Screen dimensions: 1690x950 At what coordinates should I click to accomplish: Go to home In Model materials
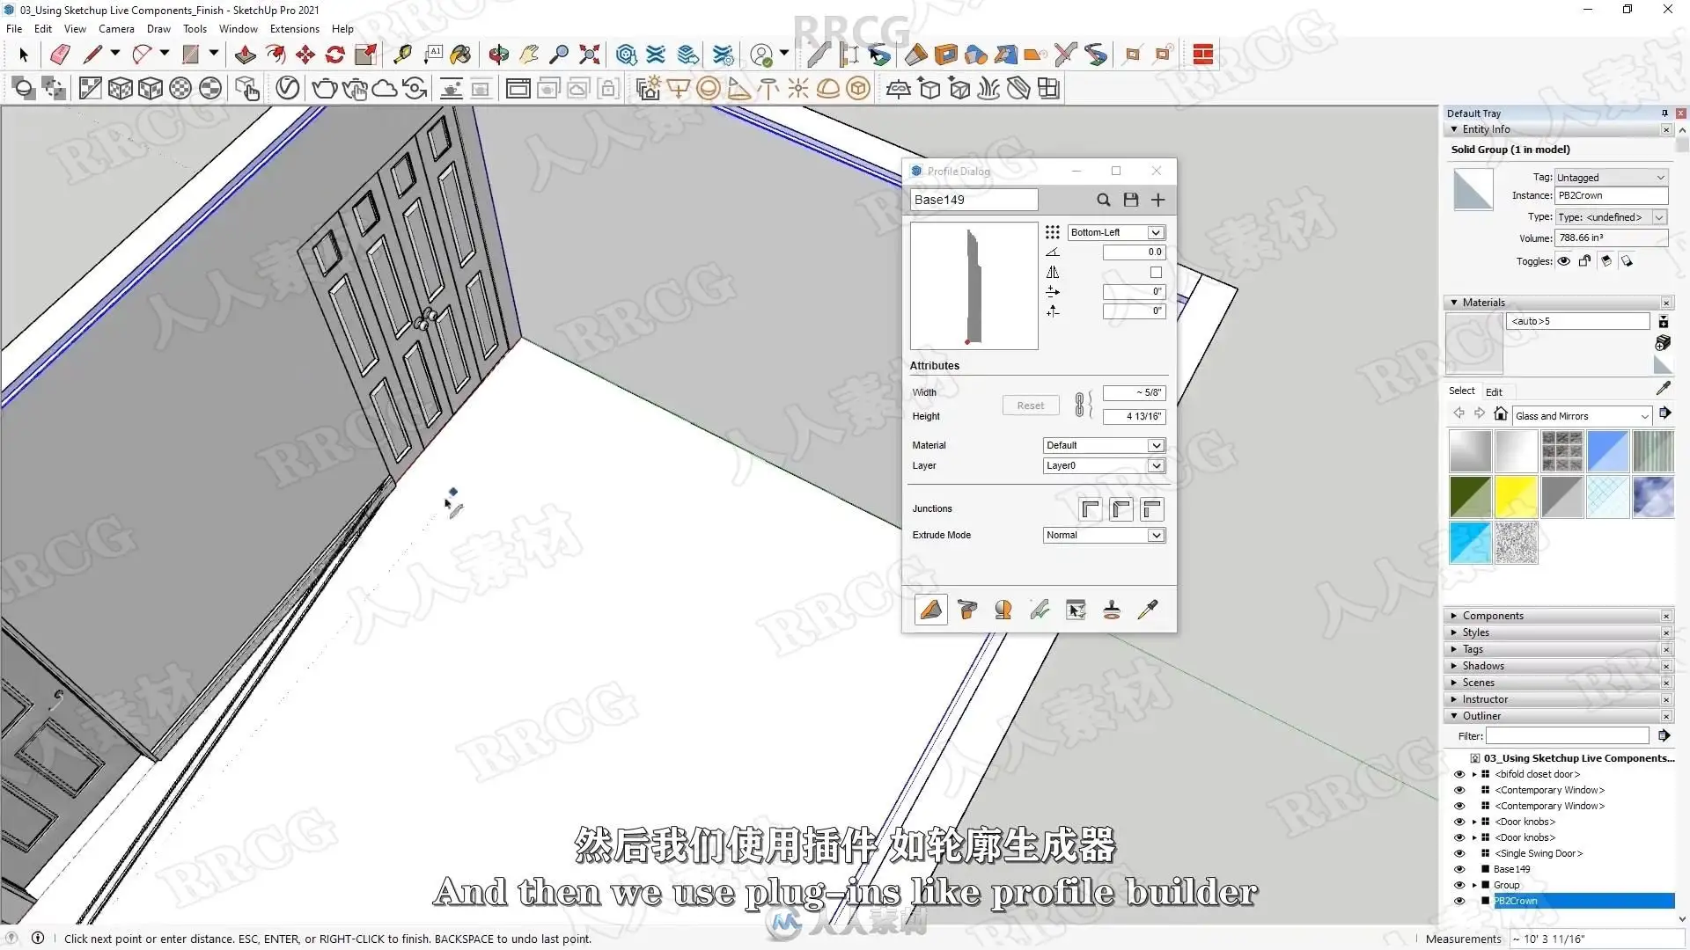coord(1501,414)
